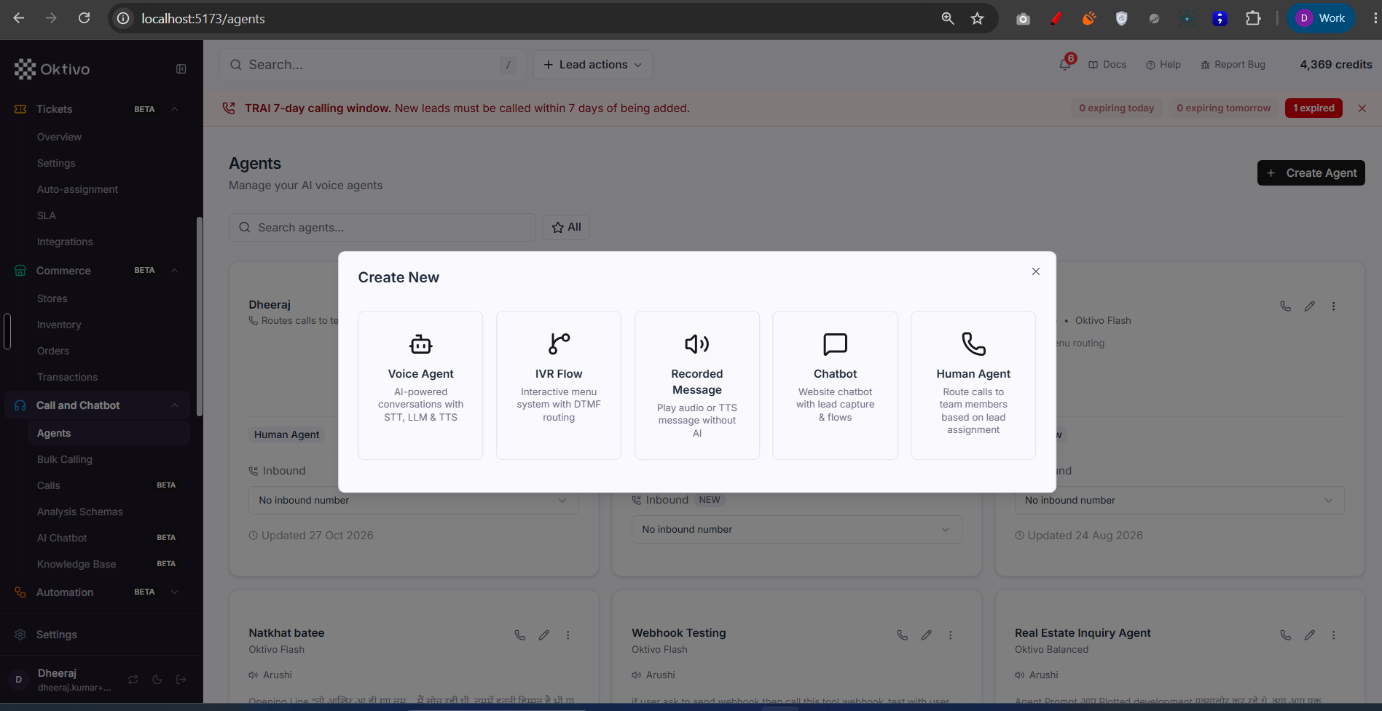Open Integrations in sidebar
1382x711 pixels.
pos(65,242)
